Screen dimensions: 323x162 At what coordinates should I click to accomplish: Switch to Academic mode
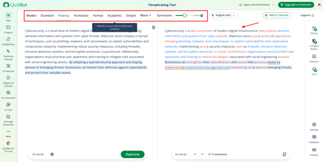pos(115,15)
